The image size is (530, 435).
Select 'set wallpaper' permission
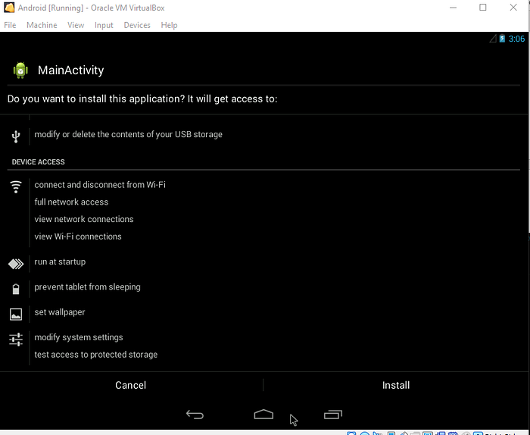60,312
